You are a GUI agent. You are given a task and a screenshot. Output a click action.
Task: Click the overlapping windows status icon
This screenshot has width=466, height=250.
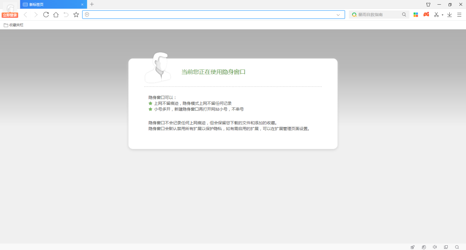click(x=446, y=247)
